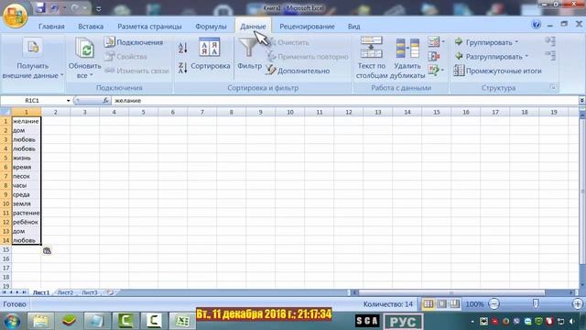Open the Office button menu
The height and width of the screenshot is (330, 586).
pyautogui.click(x=15, y=16)
